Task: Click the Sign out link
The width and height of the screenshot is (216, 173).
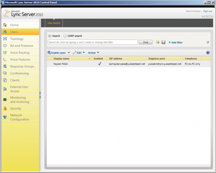Action: coord(208,11)
